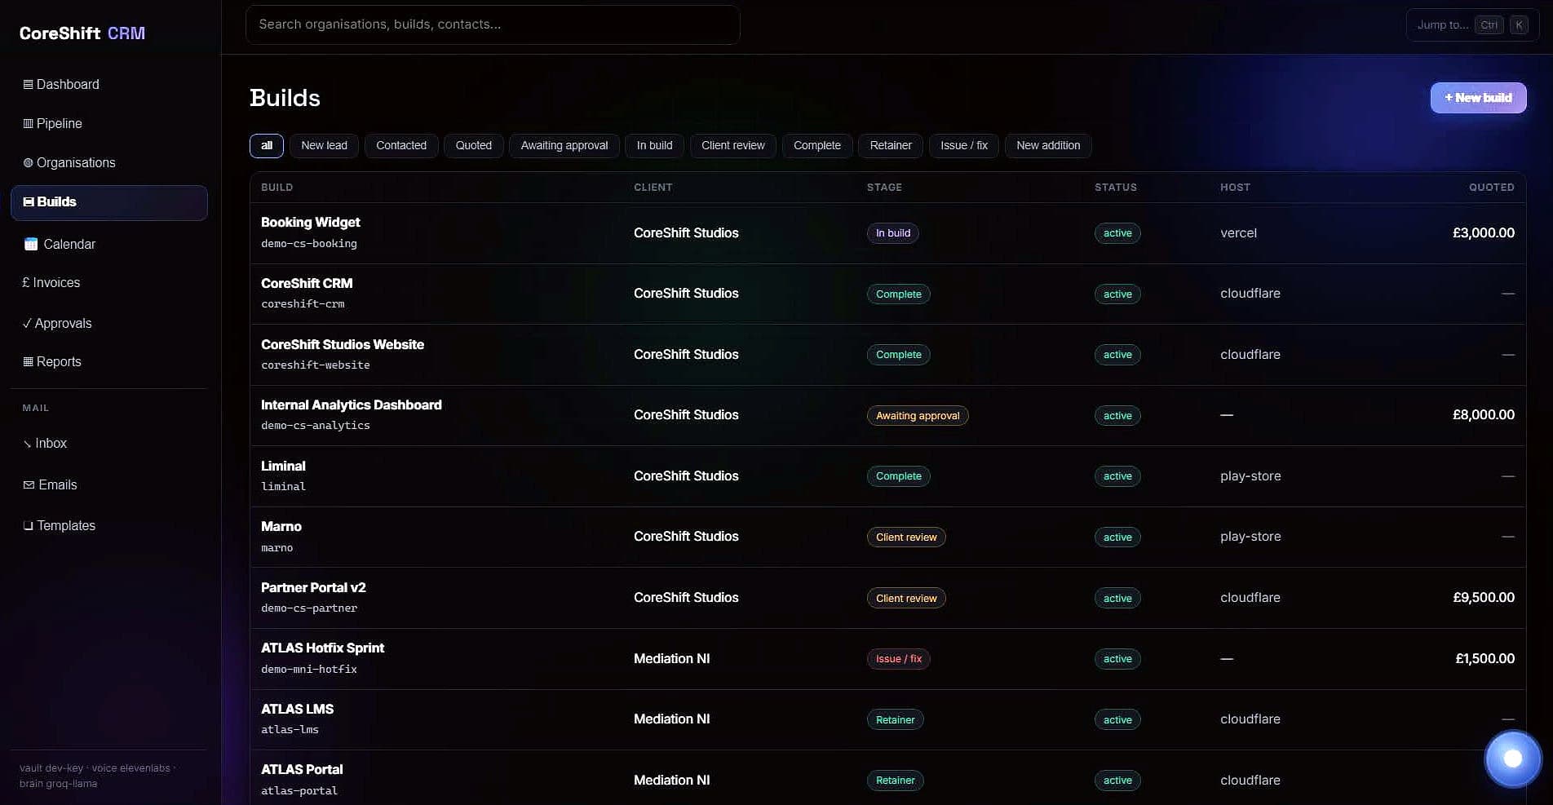Open the Liminal build
1553x805 pixels.
coord(887,476)
